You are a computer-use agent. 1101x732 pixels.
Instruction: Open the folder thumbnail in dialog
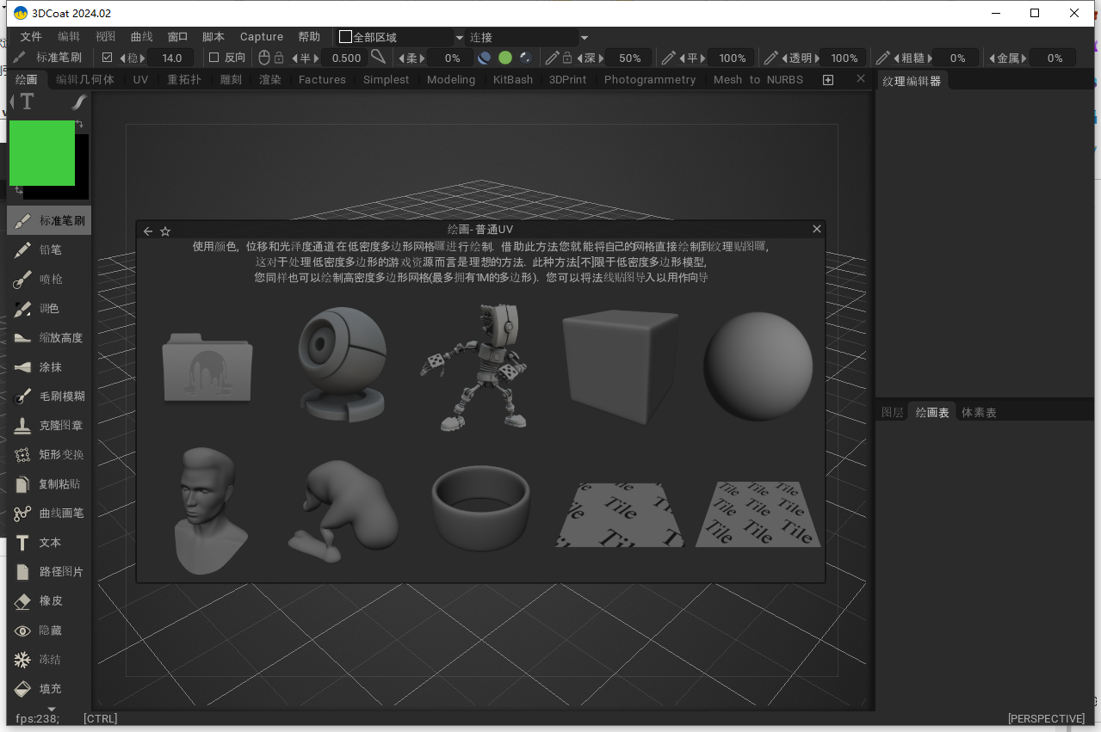[207, 366]
